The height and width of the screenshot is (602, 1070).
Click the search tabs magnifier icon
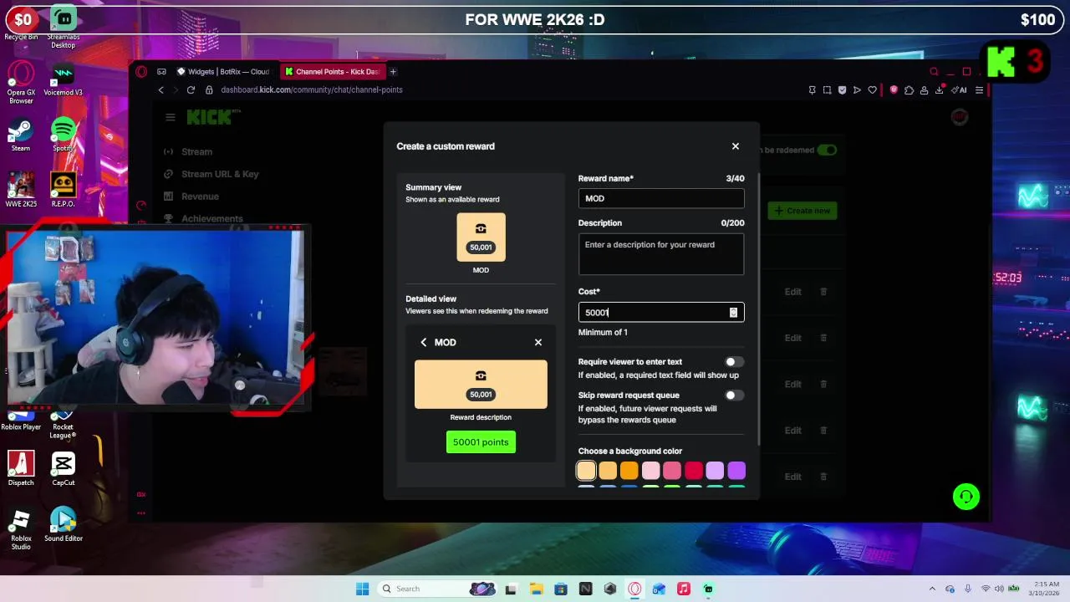934,72
